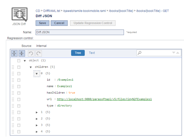Tick the checkbox for the id row
Viewport: 184px width, 138px height.
(19, 80)
